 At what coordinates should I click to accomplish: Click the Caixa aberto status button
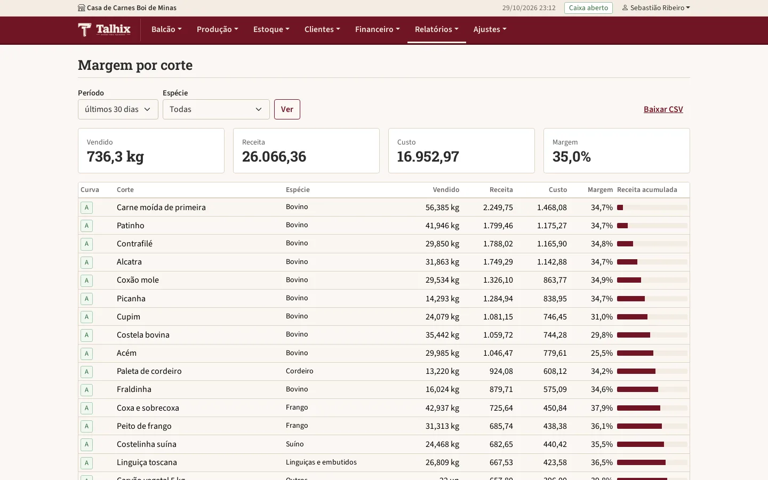pos(588,8)
